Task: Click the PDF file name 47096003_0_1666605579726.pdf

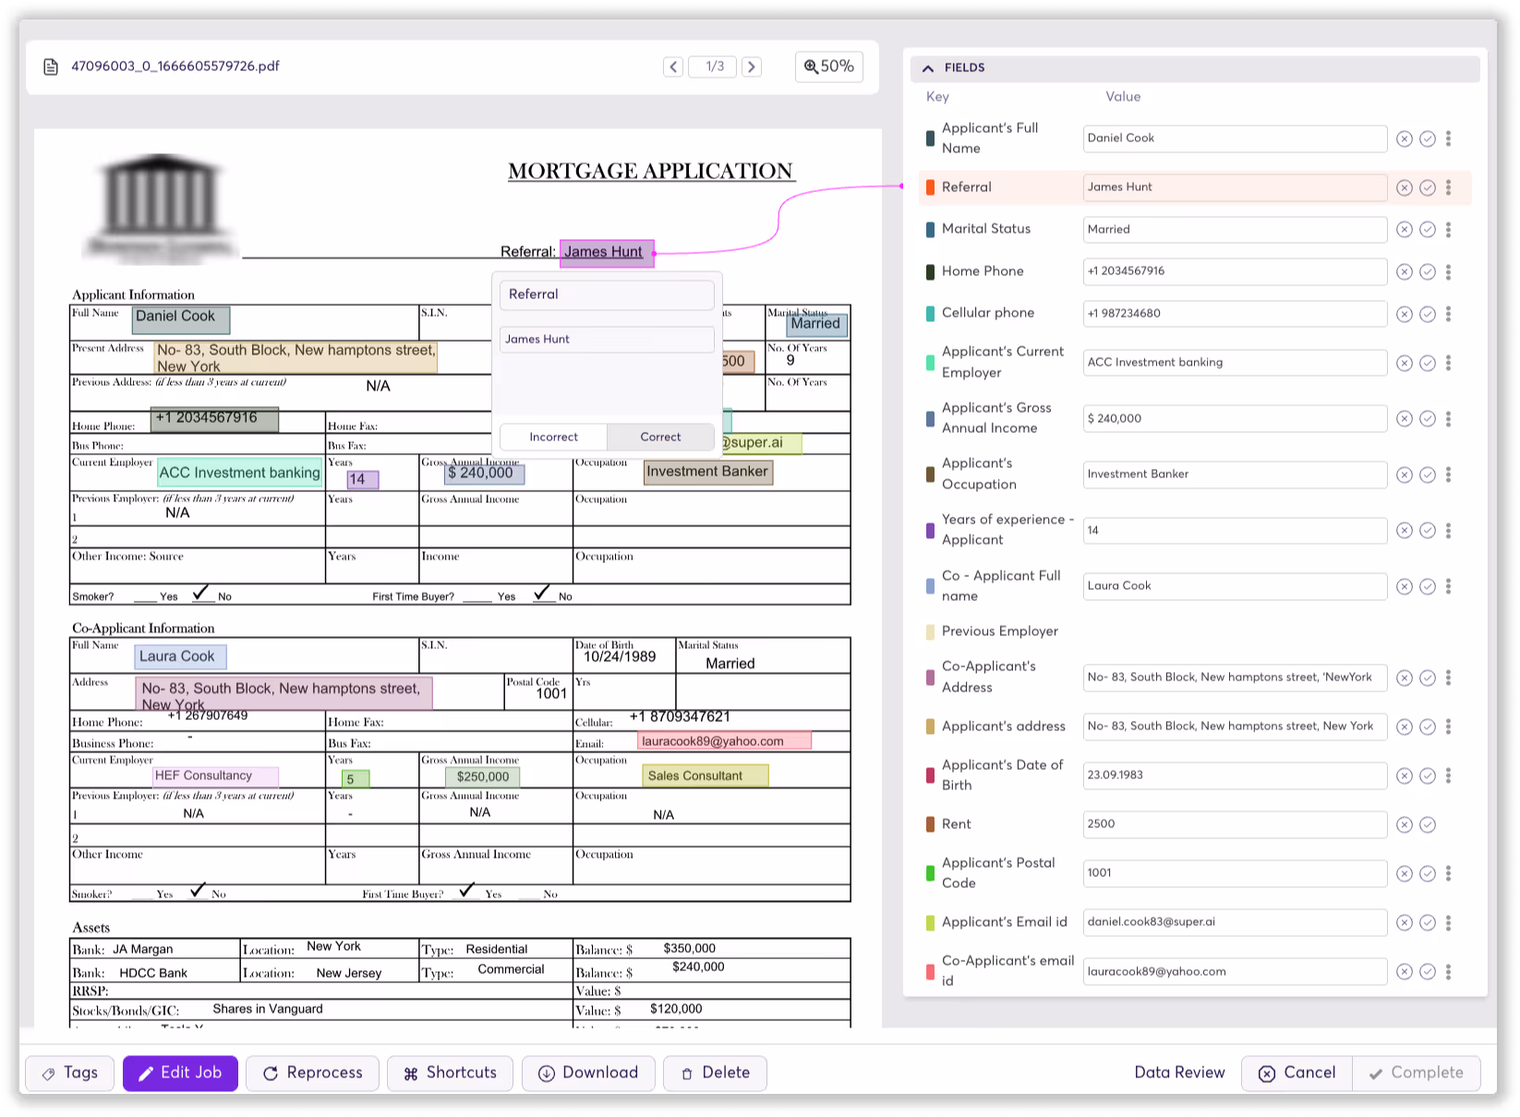Action: coord(175,66)
